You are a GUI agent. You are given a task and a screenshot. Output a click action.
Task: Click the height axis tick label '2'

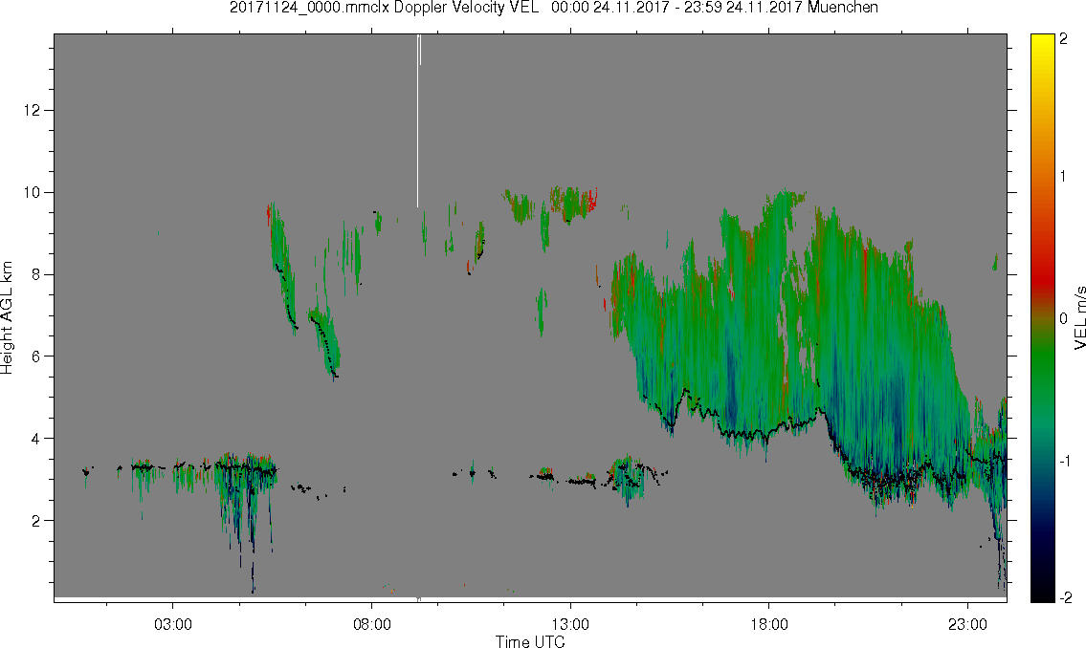click(35, 520)
